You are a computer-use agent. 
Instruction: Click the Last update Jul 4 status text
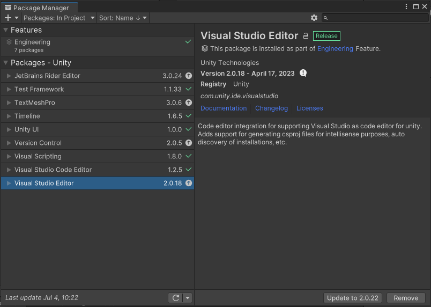point(42,298)
